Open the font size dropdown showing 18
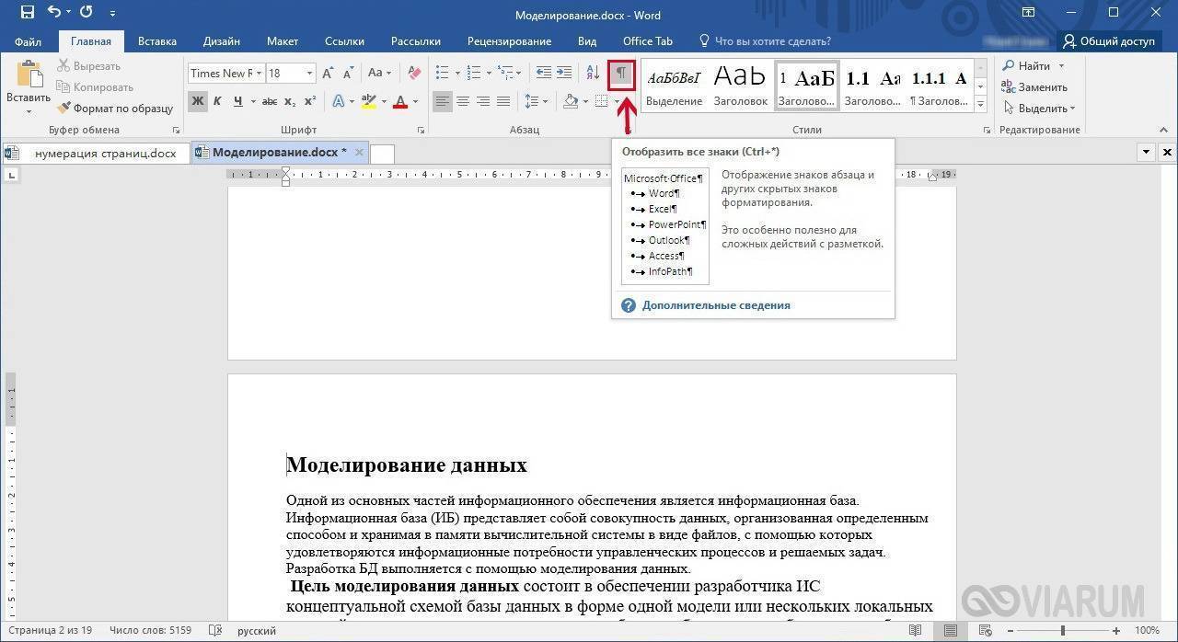1178x642 pixels. click(x=309, y=74)
